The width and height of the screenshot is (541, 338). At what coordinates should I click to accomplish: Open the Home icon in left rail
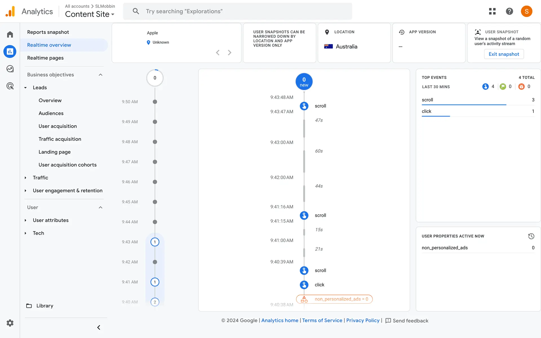click(x=10, y=34)
